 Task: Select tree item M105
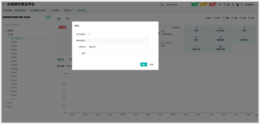tap(14, 54)
